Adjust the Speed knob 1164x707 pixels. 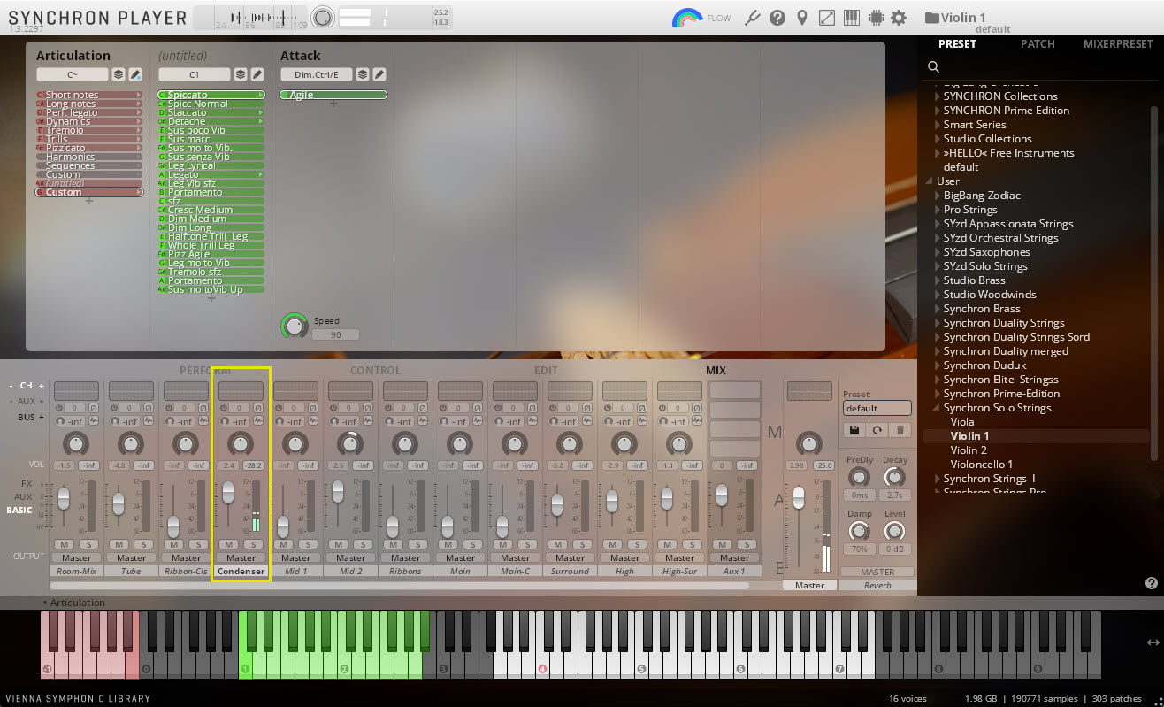(x=294, y=326)
